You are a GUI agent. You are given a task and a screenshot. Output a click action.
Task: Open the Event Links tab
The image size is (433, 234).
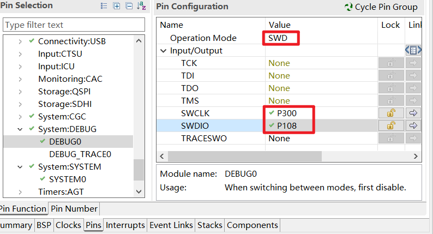[x=171, y=225]
